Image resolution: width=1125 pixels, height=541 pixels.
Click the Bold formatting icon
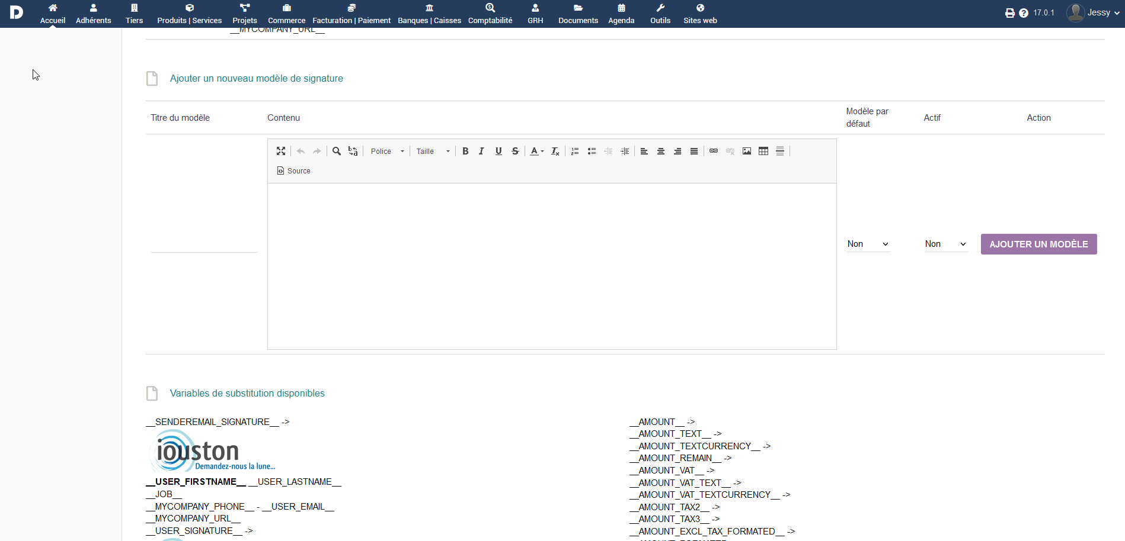pyautogui.click(x=465, y=152)
